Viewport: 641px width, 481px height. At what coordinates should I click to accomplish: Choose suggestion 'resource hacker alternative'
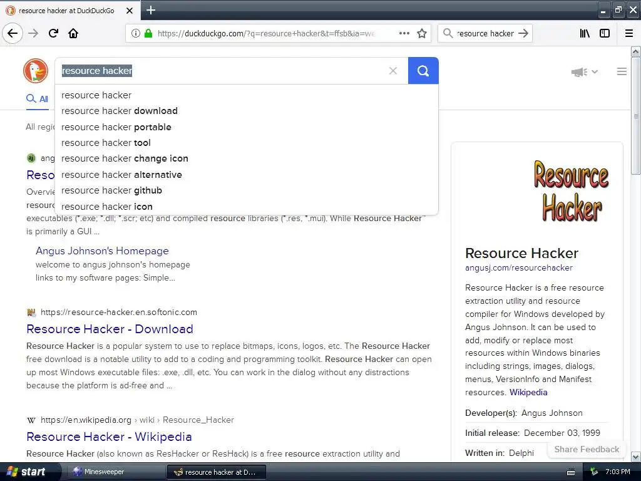click(247, 175)
